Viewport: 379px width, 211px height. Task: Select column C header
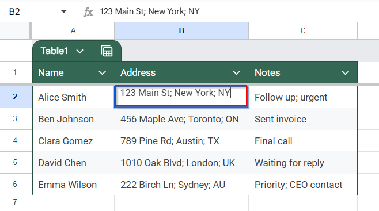point(303,30)
